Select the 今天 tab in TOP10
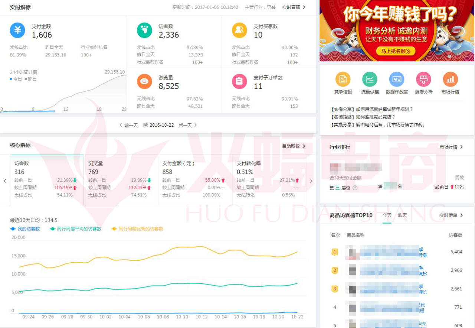The width and height of the screenshot is (475, 328). (x=387, y=215)
